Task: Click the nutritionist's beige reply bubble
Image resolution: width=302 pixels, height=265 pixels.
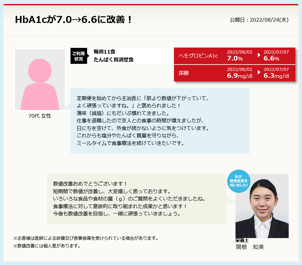Action: tap(136, 199)
